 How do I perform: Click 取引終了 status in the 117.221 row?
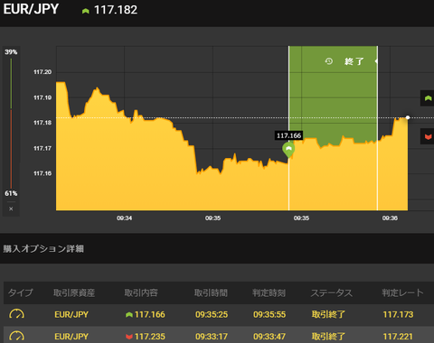click(328, 337)
